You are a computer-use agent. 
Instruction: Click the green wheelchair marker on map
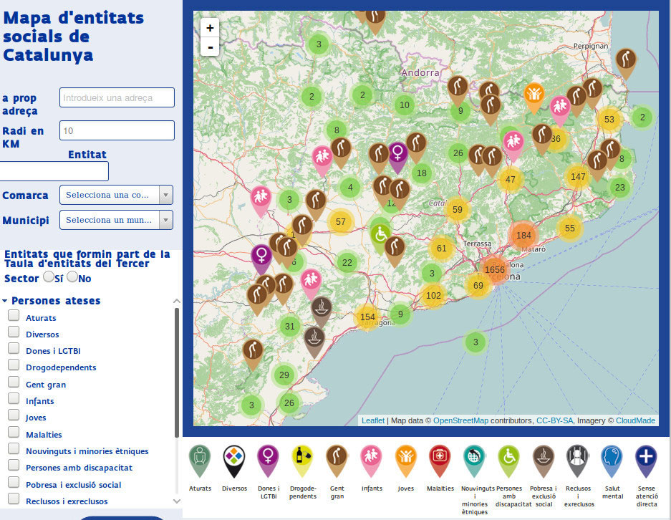coord(381,234)
